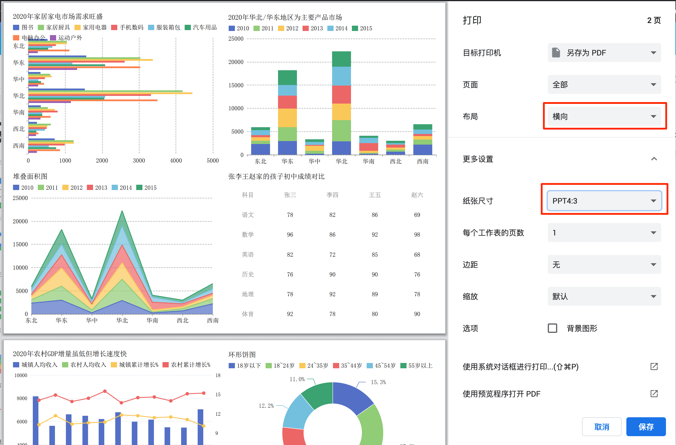This screenshot has width=676, height=445.
Task: Click the 环形饼图 chart title
Action: [x=242, y=355]
